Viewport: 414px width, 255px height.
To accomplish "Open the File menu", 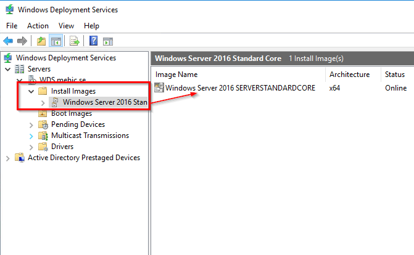I will [x=12, y=26].
